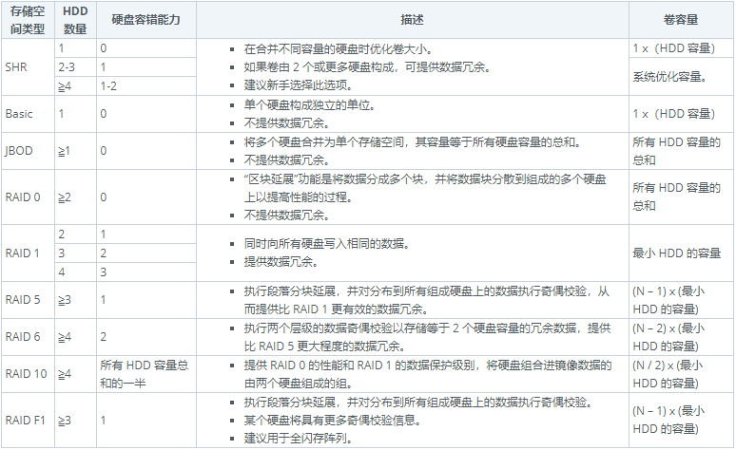Click the HDD 数量 column header
The width and height of the screenshot is (736, 450).
[75, 20]
